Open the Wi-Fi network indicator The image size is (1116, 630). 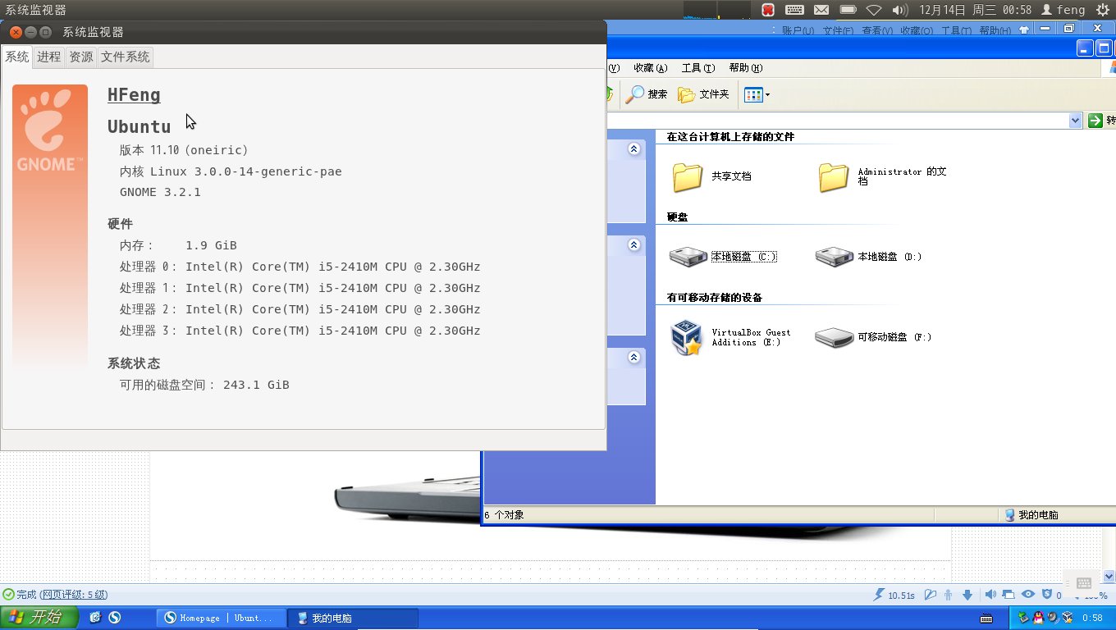[x=875, y=10]
